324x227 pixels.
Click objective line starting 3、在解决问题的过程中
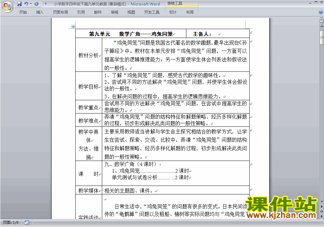163,96
